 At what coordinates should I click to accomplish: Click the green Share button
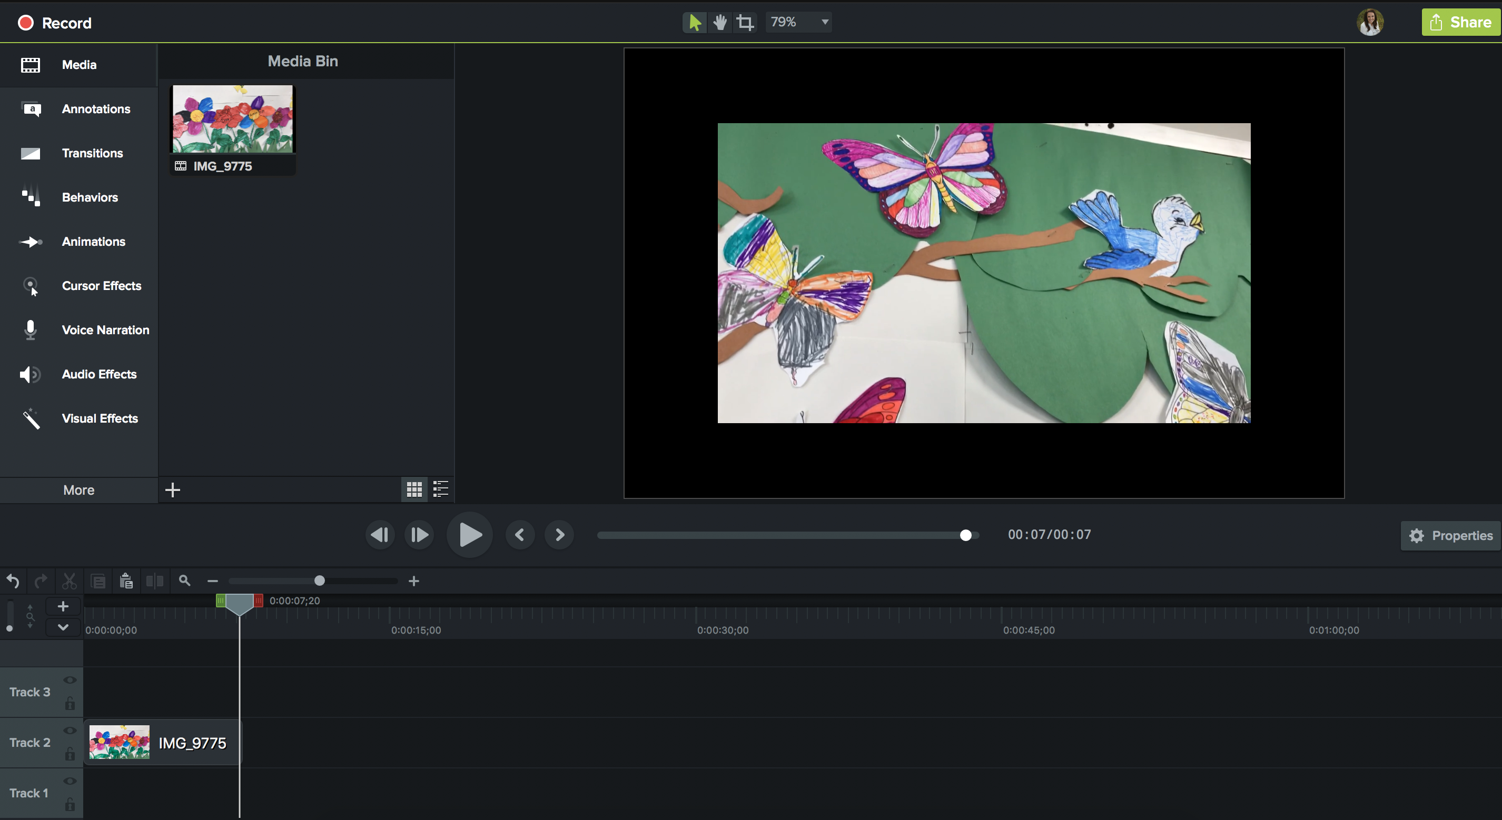click(1461, 22)
